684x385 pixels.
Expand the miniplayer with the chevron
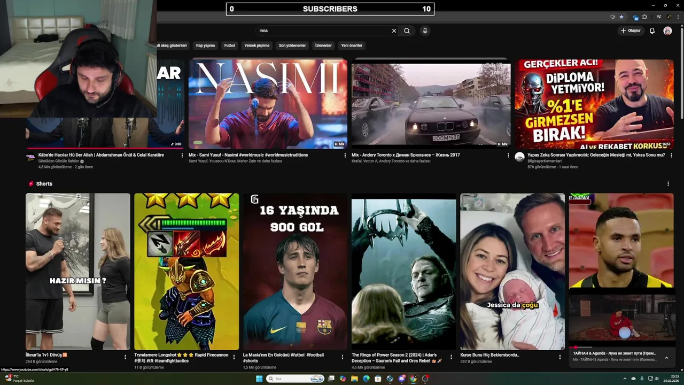[666, 357]
